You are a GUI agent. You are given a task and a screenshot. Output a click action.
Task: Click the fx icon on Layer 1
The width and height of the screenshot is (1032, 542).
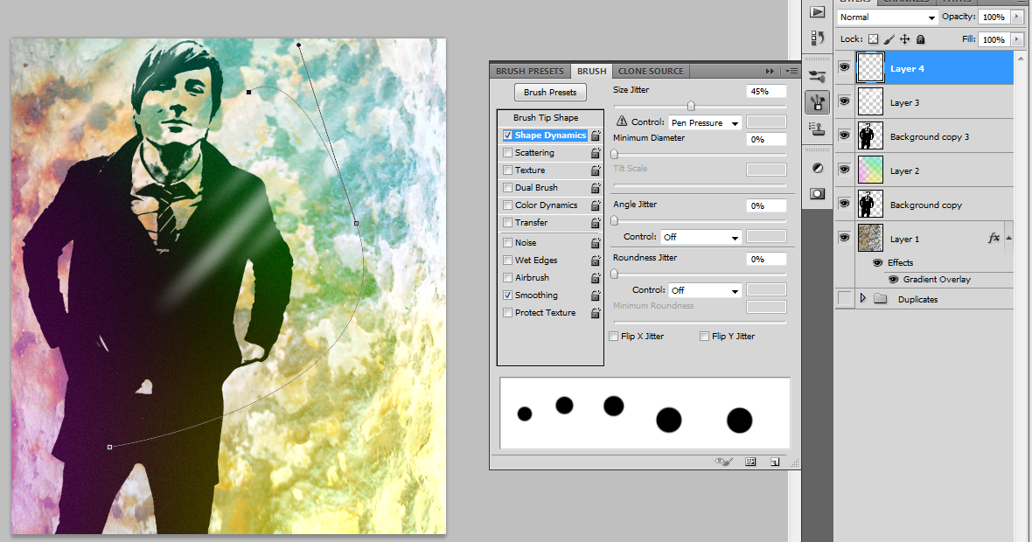coord(994,238)
